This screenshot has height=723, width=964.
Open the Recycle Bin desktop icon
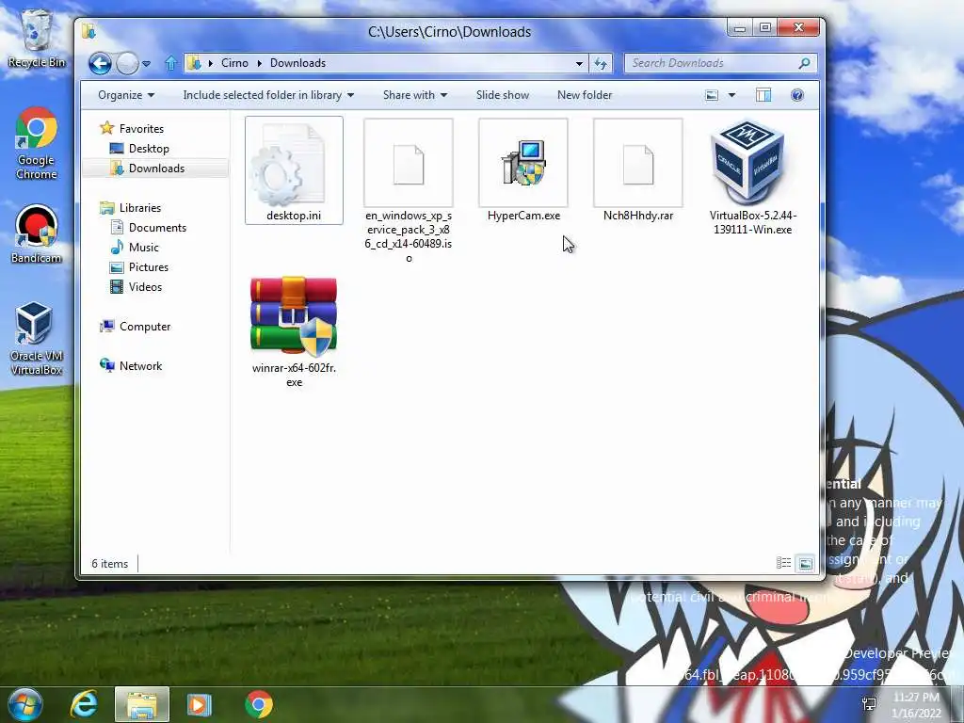[37, 37]
